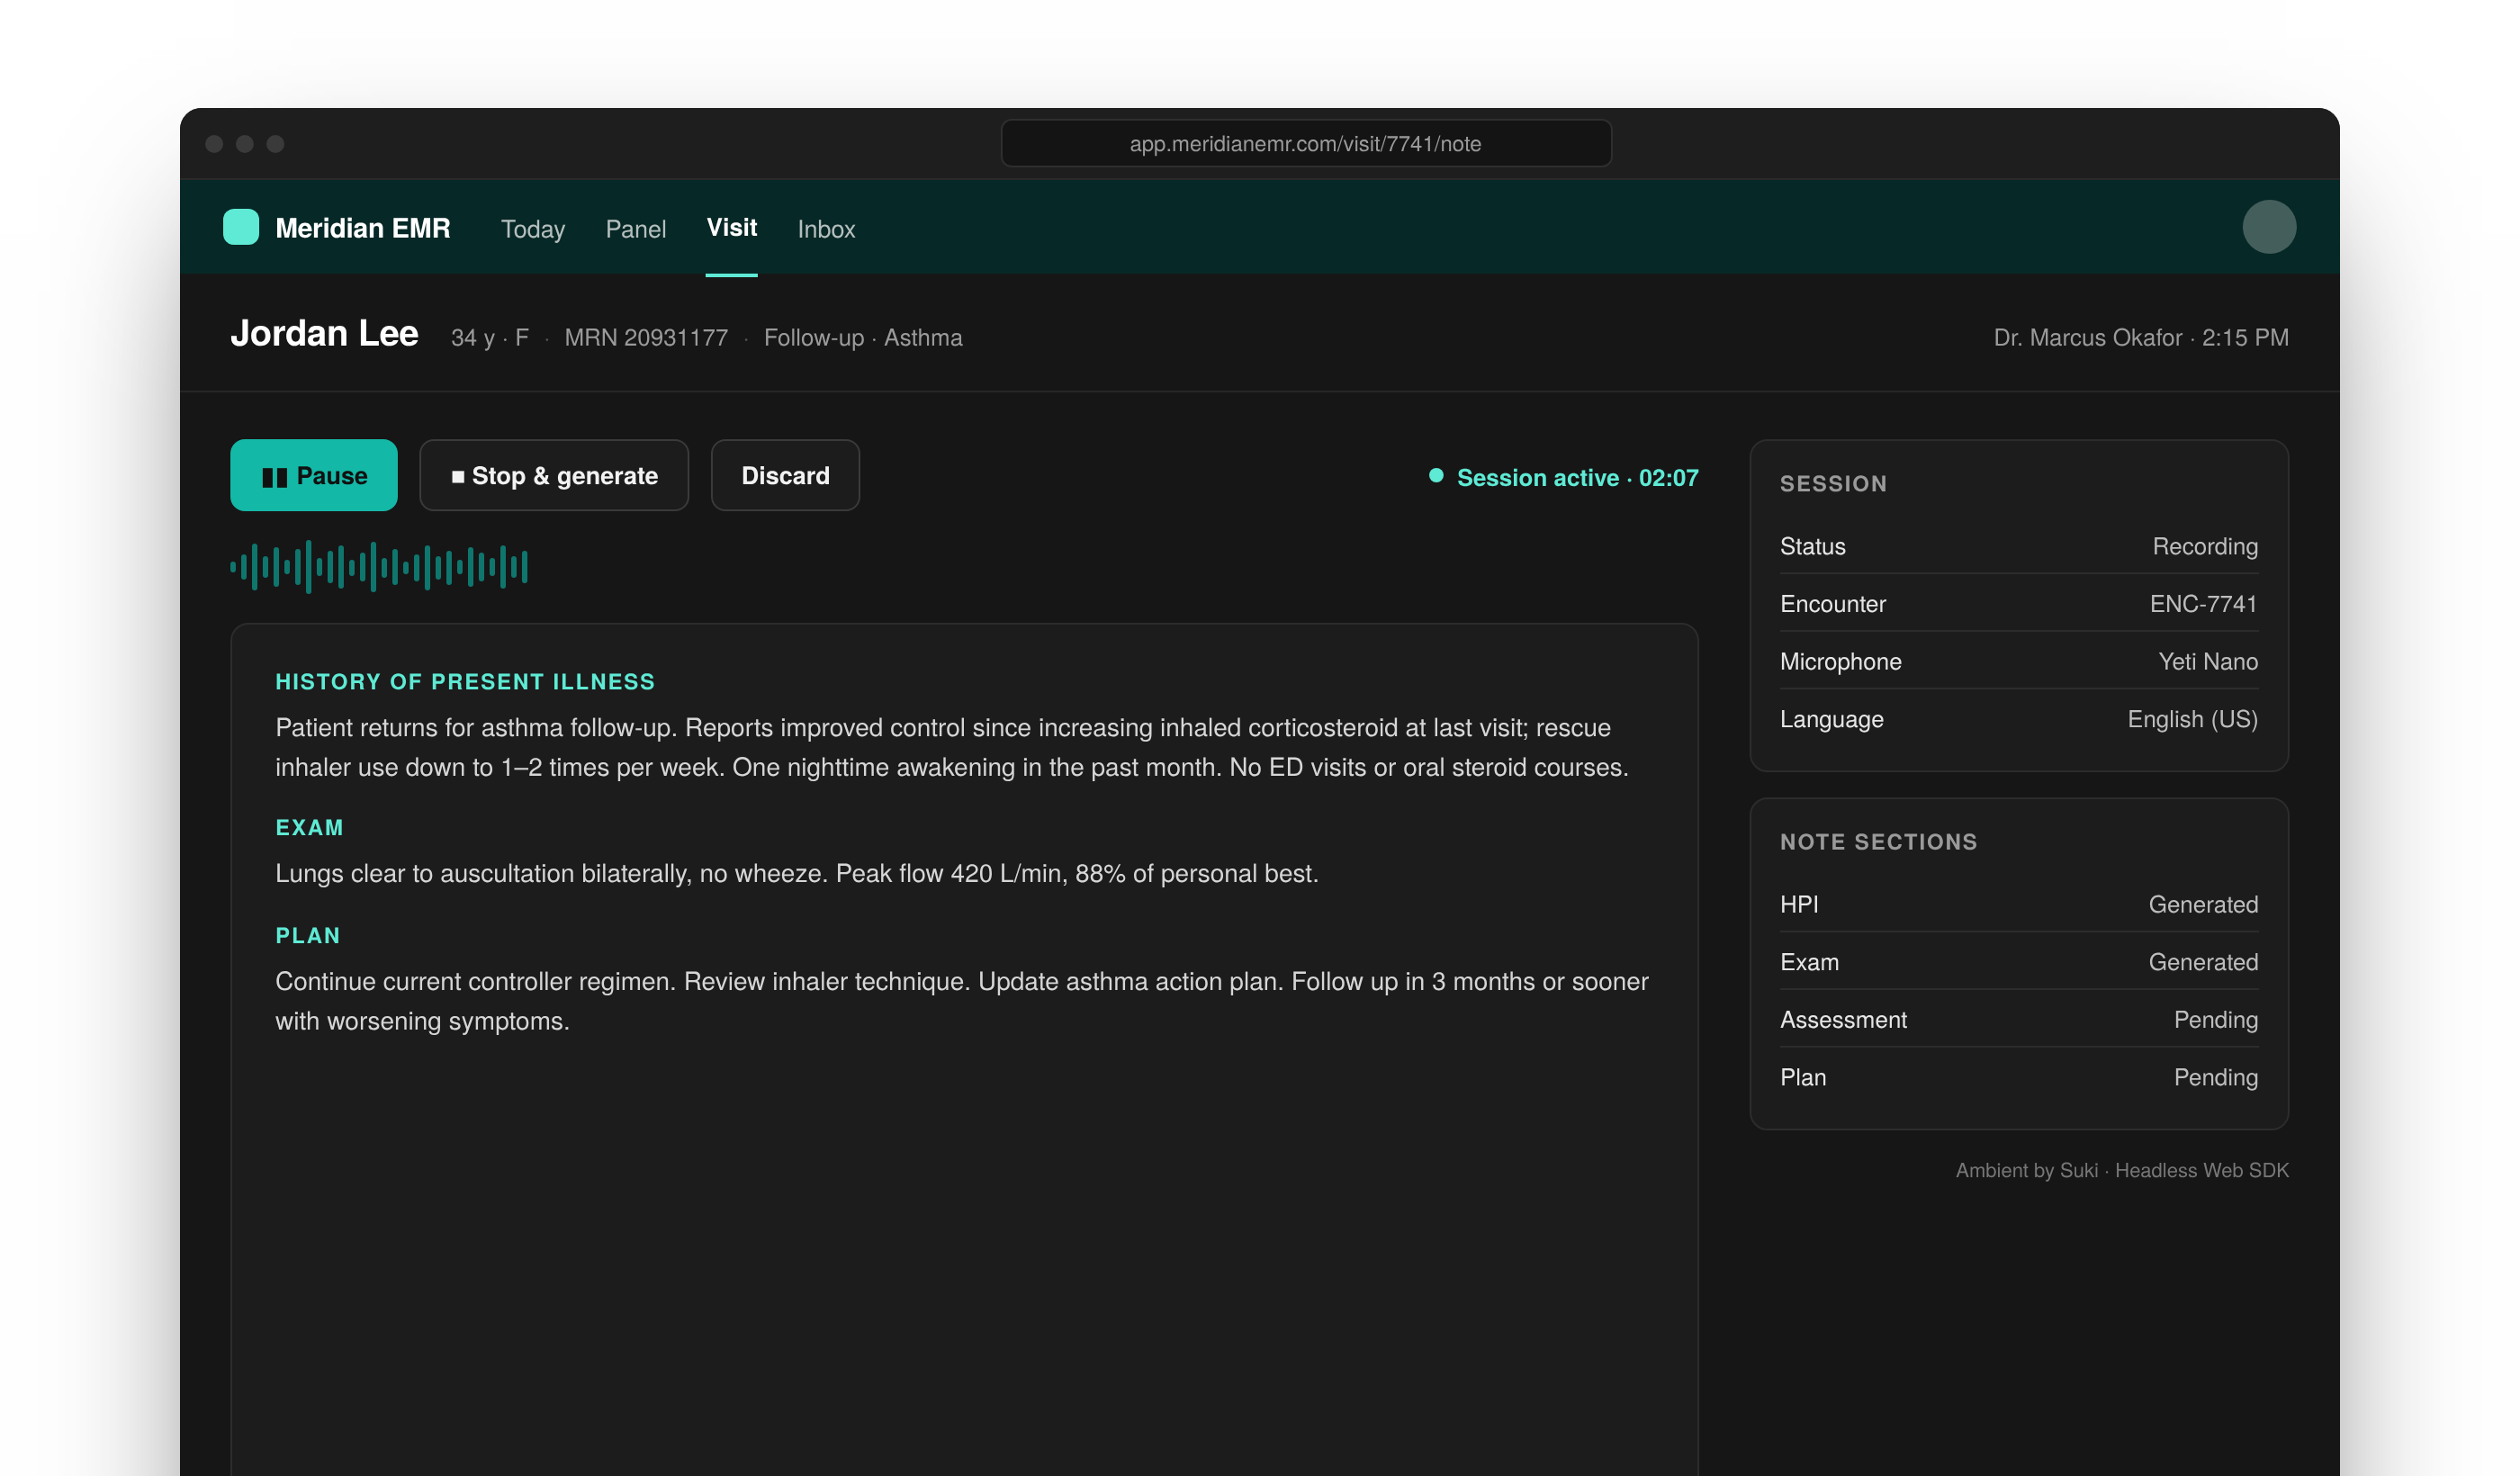Click History of Present Illness heading
This screenshot has width=2520, height=1476.
465,682
